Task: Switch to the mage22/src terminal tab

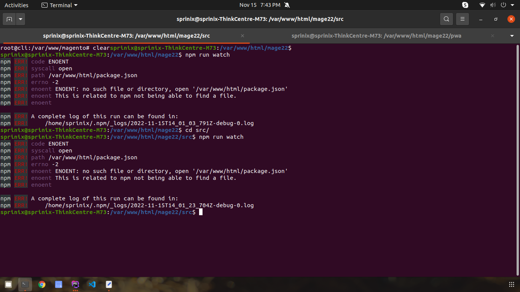Action: tap(126, 36)
